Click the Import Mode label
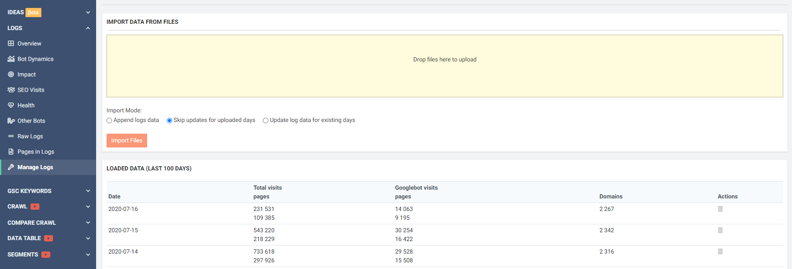This screenshot has width=792, height=269. tap(124, 110)
